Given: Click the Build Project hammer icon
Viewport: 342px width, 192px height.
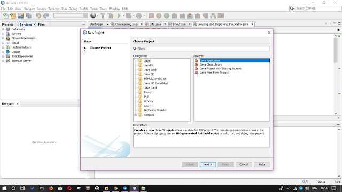Looking at the screenshot, I should pyautogui.click(x=103, y=15).
